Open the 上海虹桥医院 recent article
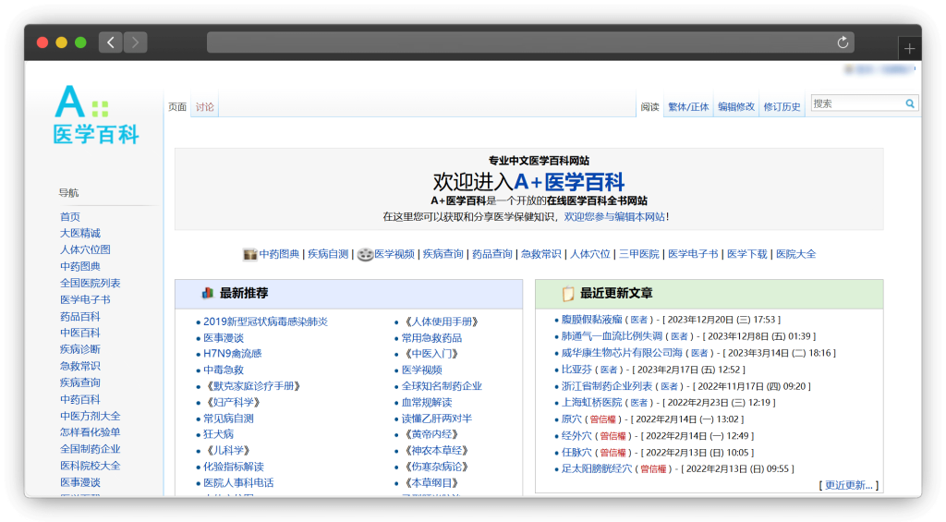 click(592, 402)
